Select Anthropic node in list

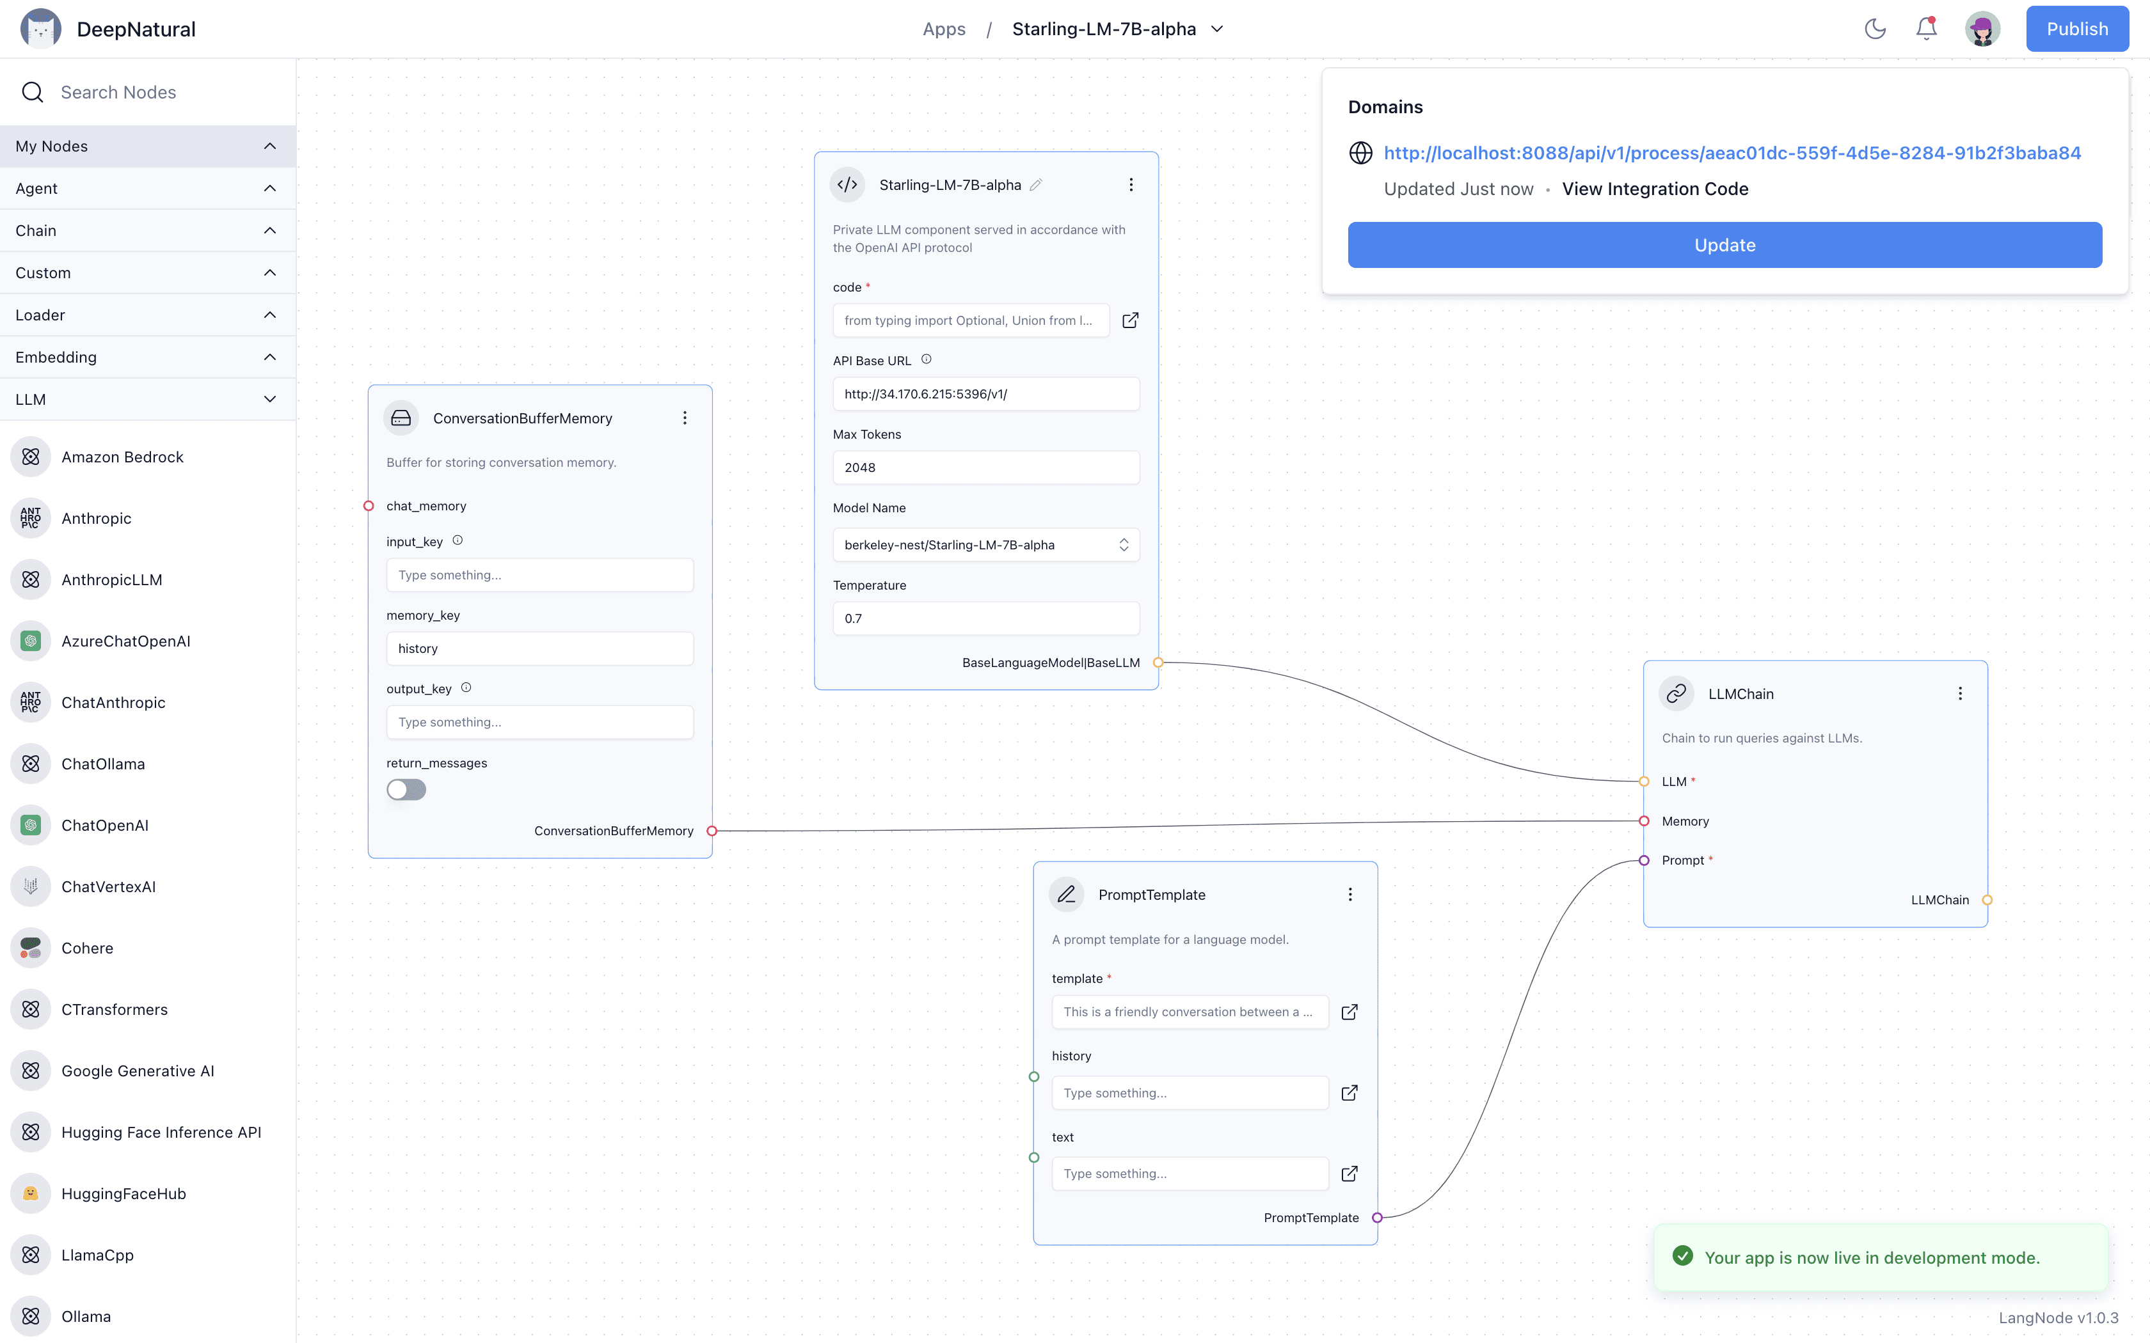[147, 518]
